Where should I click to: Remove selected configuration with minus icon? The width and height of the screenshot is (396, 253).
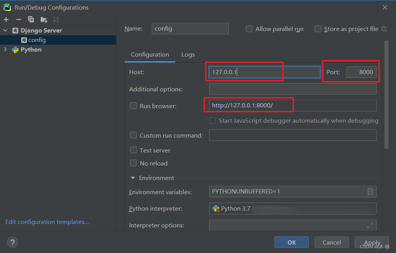[x=18, y=19]
